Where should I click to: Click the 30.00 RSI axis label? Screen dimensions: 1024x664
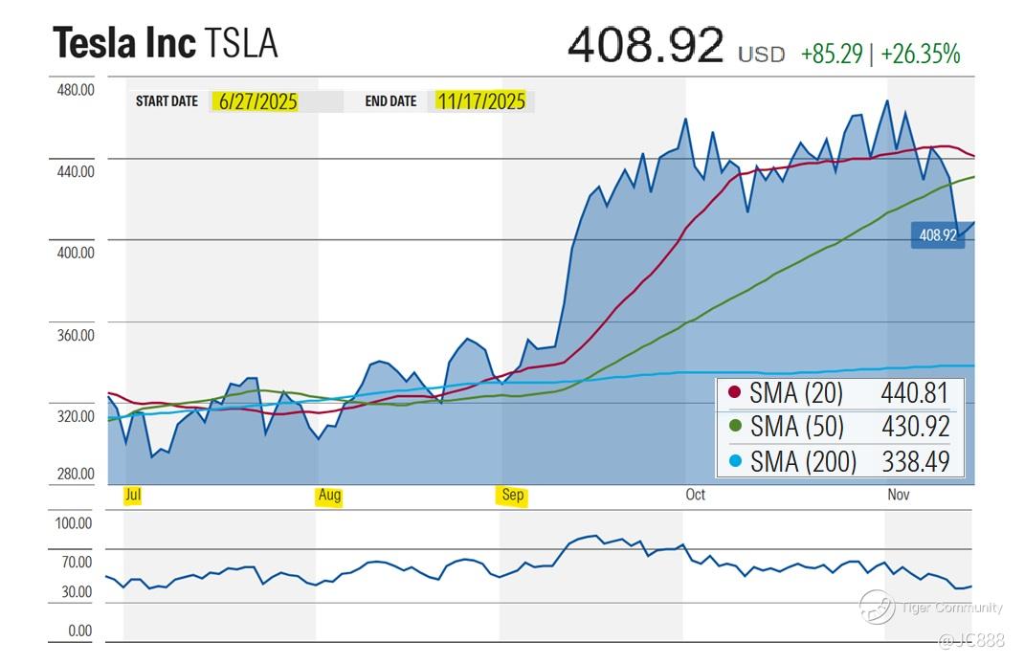[77, 591]
